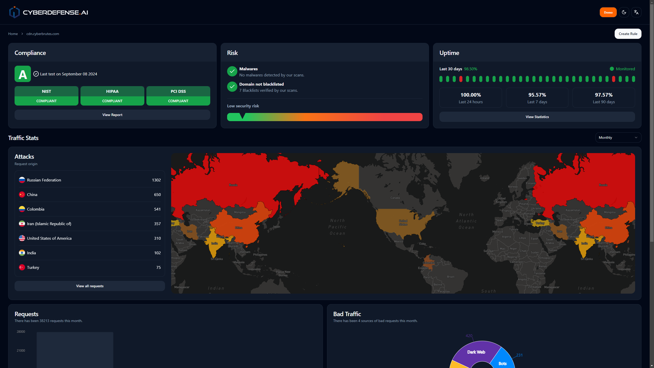Click the Russian Federation flag icon
Viewport: 654px width, 368px height.
click(x=22, y=180)
